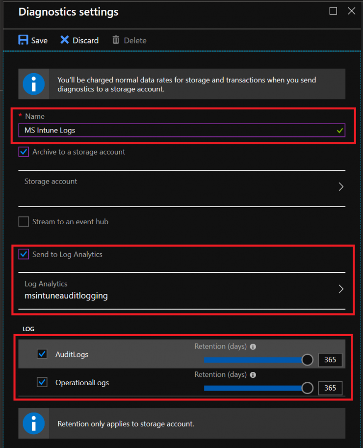Click the info icon next to AuditLogs Retention
Image resolution: width=363 pixels, height=448 pixels.
pos(253,346)
